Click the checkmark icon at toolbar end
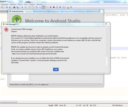Image resolution: width=128 pixels, height=107 pixels. coord(71,7)
